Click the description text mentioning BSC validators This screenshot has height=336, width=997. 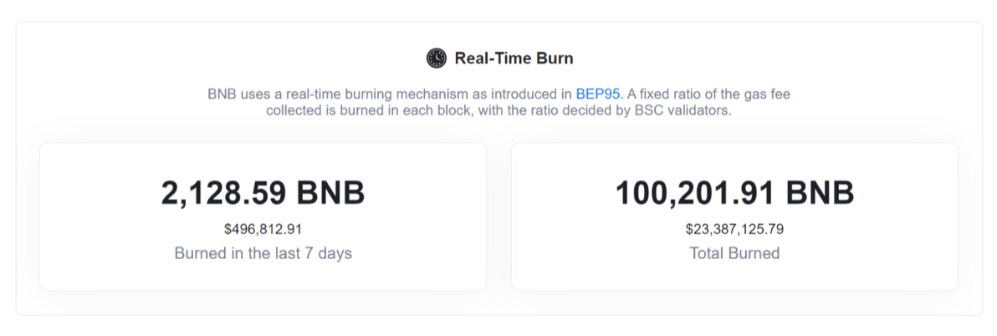[499, 102]
